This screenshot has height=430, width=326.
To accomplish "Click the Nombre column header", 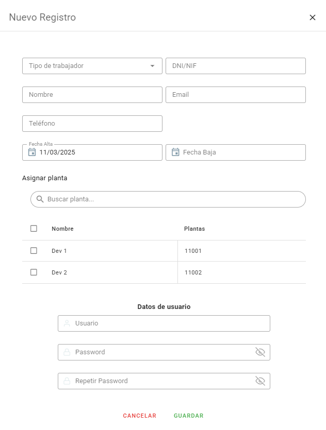I will pos(62,229).
